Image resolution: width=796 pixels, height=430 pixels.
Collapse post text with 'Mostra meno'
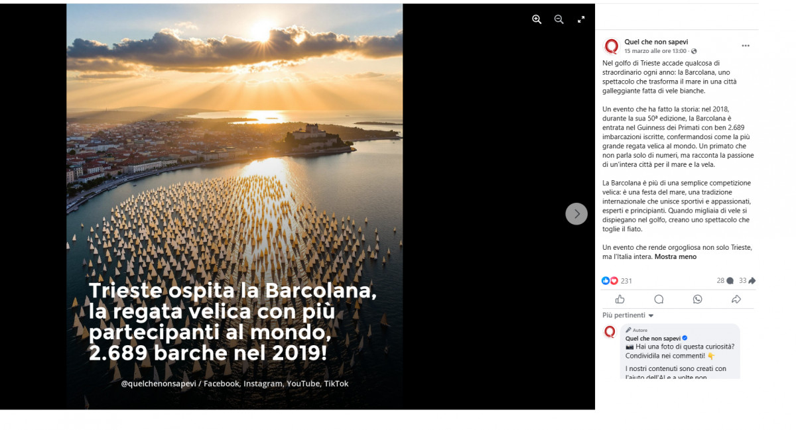[675, 256]
